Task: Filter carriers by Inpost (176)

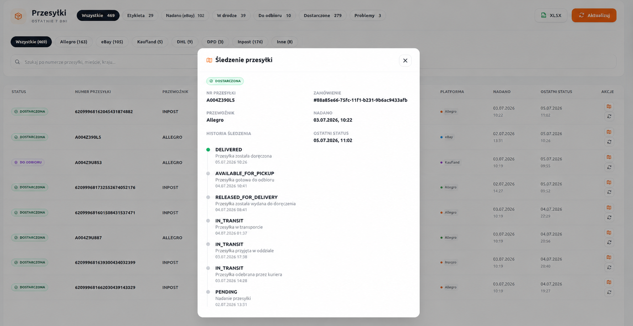Action: 250,42
